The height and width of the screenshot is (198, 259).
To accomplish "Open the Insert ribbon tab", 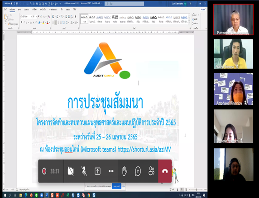I will pos(19,10).
